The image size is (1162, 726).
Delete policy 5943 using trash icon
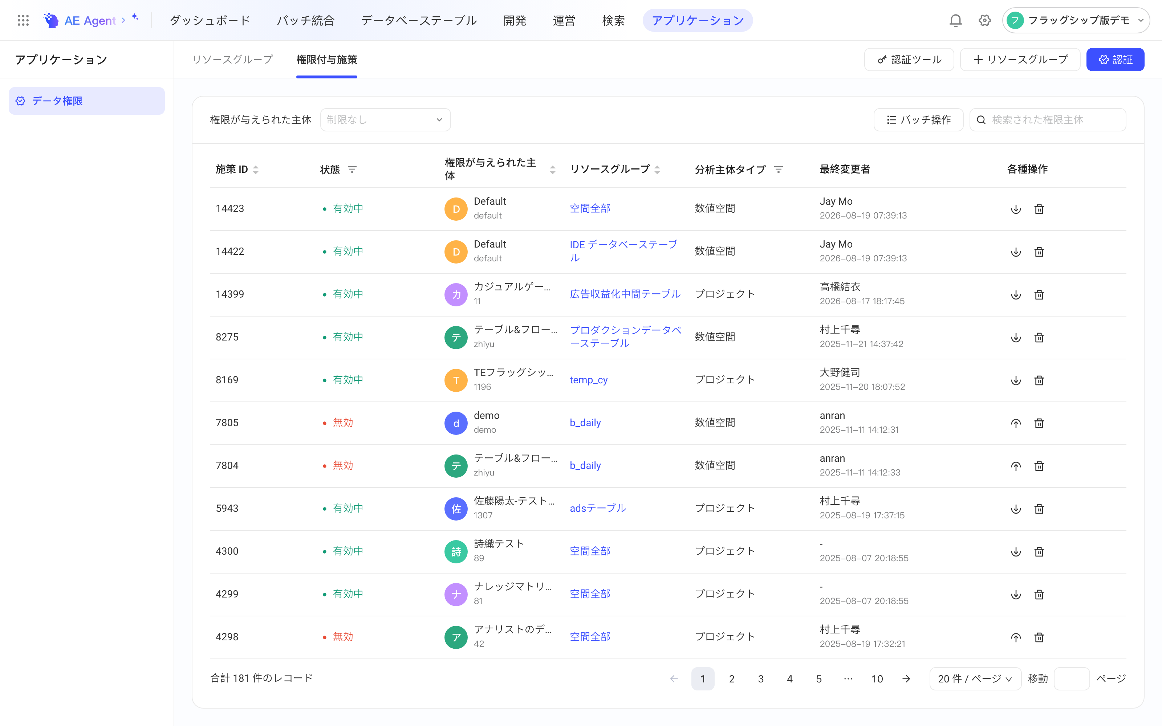click(1039, 509)
